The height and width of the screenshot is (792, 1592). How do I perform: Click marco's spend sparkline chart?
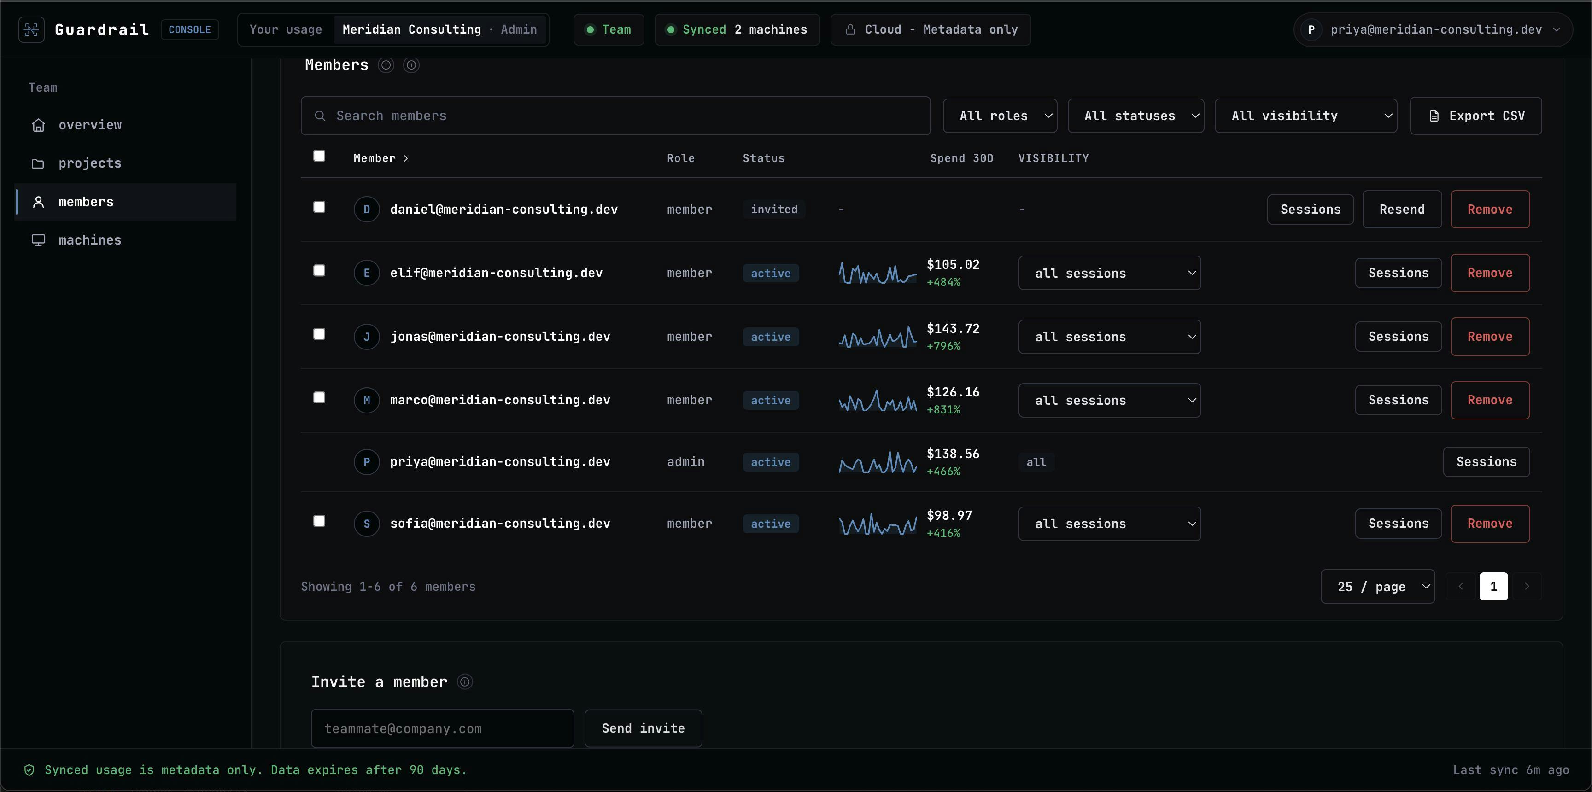(x=878, y=400)
